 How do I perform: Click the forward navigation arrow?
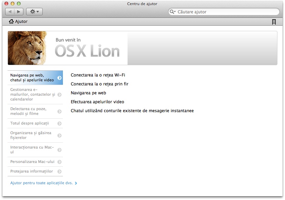(x=19, y=12)
